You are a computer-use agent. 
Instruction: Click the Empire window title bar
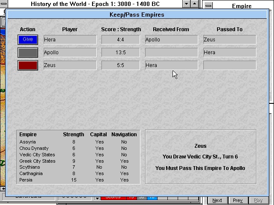tap(242, 6)
